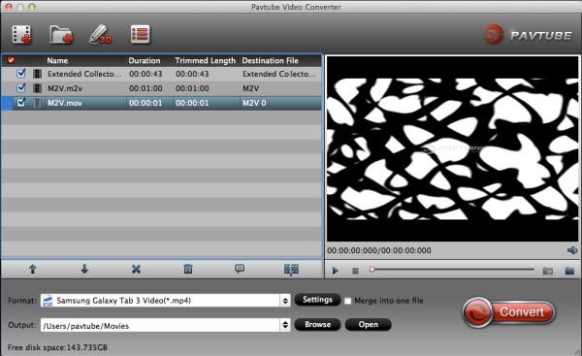Click the Browse button
Viewport: 582px width, 356px height.
317,324
